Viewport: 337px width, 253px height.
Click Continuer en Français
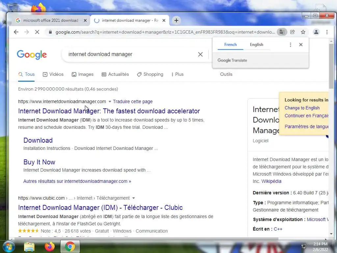(x=306, y=116)
